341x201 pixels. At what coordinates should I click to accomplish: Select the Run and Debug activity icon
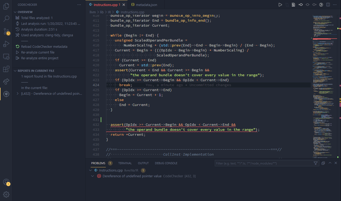click(6, 43)
